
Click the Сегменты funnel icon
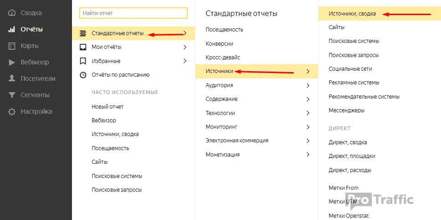click(11, 95)
